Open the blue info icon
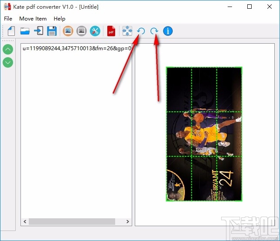The height and width of the screenshot is (241, 280). click(168, 31)
